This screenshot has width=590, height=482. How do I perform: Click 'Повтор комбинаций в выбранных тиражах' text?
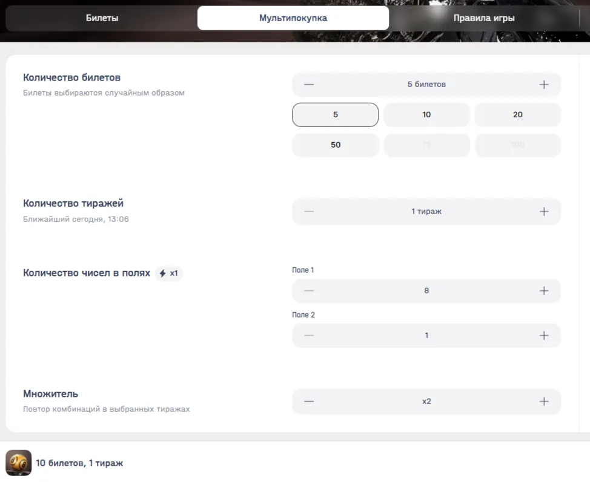point(107,409)
